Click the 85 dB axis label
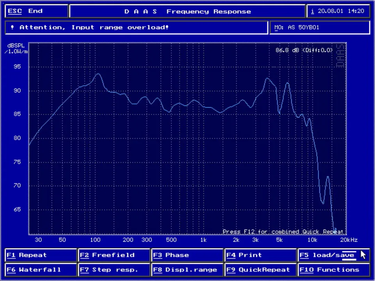The width and height of the screenshot is (375, 281). 17,114
